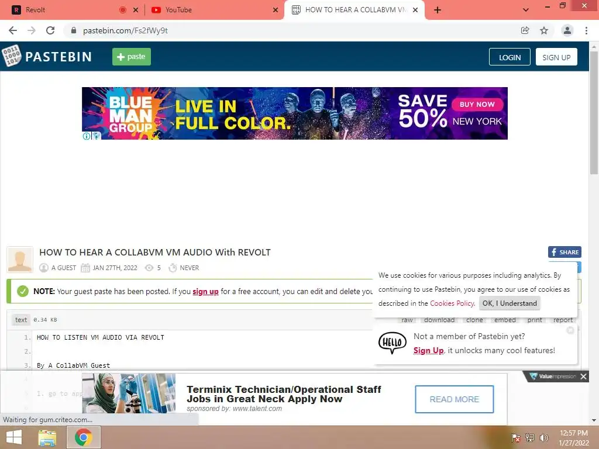
Task: Click the Chrome taskbar icon
Action: (x=84, y=437)
